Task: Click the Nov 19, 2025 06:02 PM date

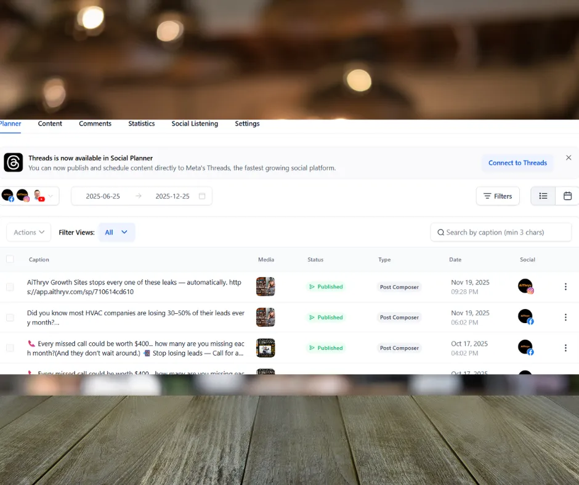Action: (x=470, y=318)
